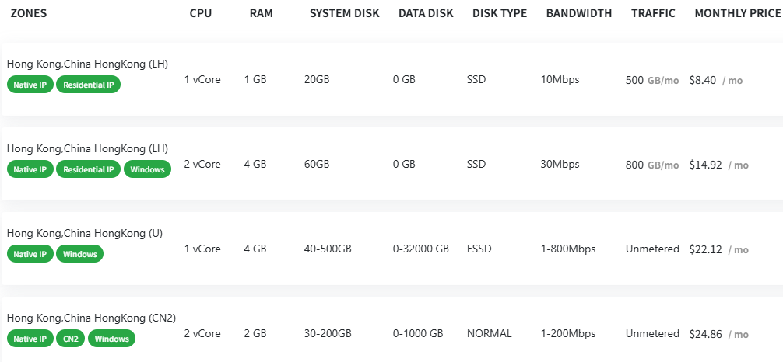The width and height of the screenshot is (783, 362).
Task: Click Residential IP tag in the $8.40 plan
Action: tap(88, 85)
